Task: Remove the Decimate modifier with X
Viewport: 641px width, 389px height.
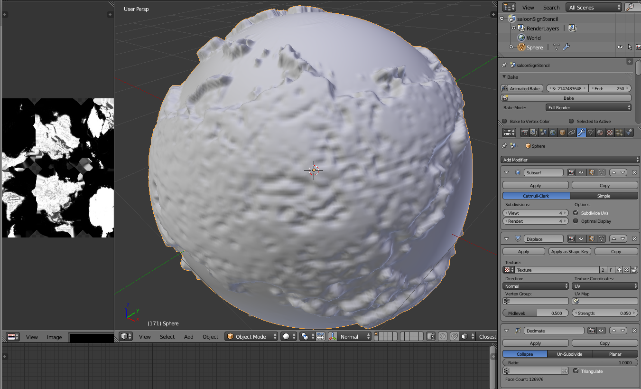Action: coord(634,331)
